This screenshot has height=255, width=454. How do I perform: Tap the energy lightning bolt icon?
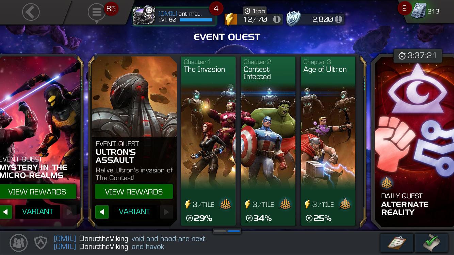click(230, 19)
